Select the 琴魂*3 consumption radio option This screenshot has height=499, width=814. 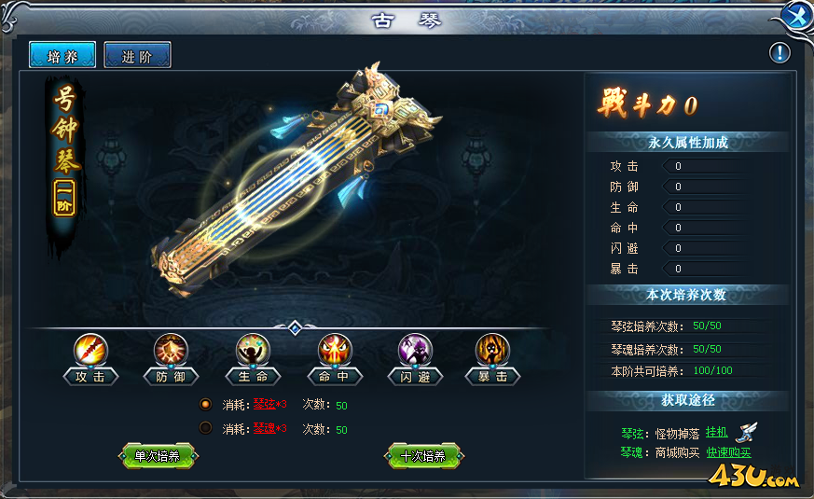click(x=205, y=428)
